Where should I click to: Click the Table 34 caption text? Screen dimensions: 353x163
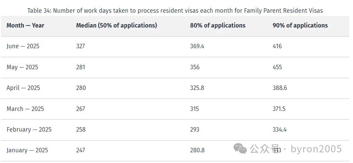tap(175, 11)
